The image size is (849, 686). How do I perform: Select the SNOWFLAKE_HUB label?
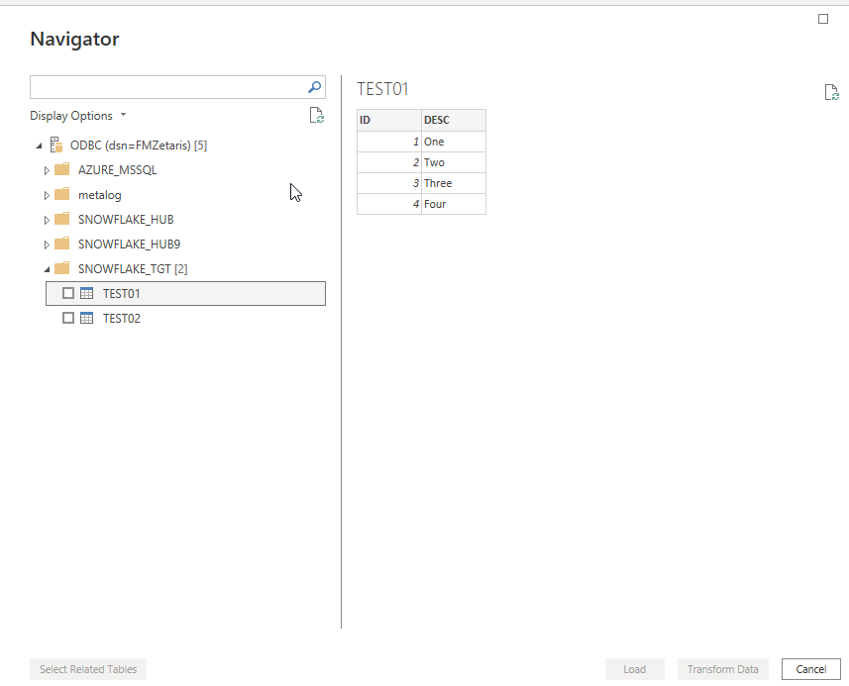point(126,219)
